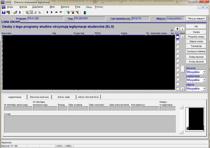Click the blue download arrow toolbar icon
This screenshot has width=210, height=148.
pyautogui.click(x=20, y=13)
